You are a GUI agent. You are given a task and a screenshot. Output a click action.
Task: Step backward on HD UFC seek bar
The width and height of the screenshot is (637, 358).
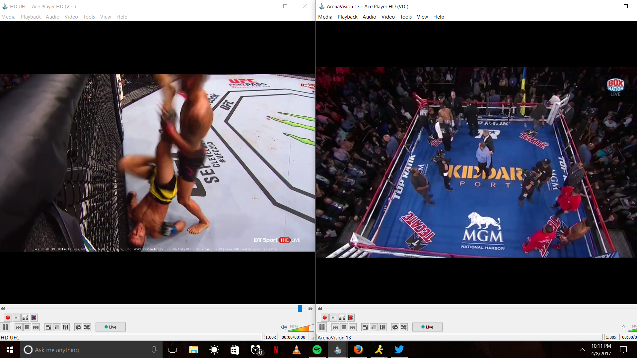[x=3, y=309]
